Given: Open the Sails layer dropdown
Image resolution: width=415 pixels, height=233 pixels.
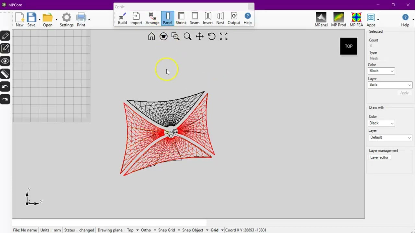Looking at the screenshot, I should pyautogui.click(x=390, y=85).
